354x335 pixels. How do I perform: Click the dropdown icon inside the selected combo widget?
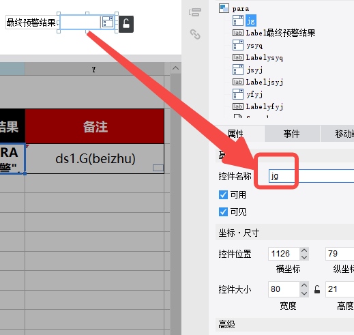tap(108, 22)
